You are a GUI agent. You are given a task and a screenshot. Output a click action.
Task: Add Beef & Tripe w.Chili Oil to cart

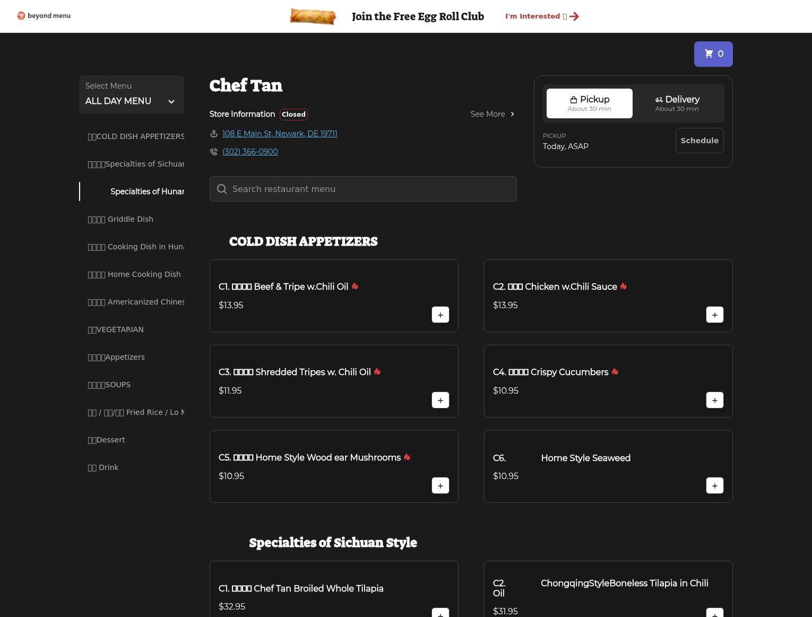point(440,315)
